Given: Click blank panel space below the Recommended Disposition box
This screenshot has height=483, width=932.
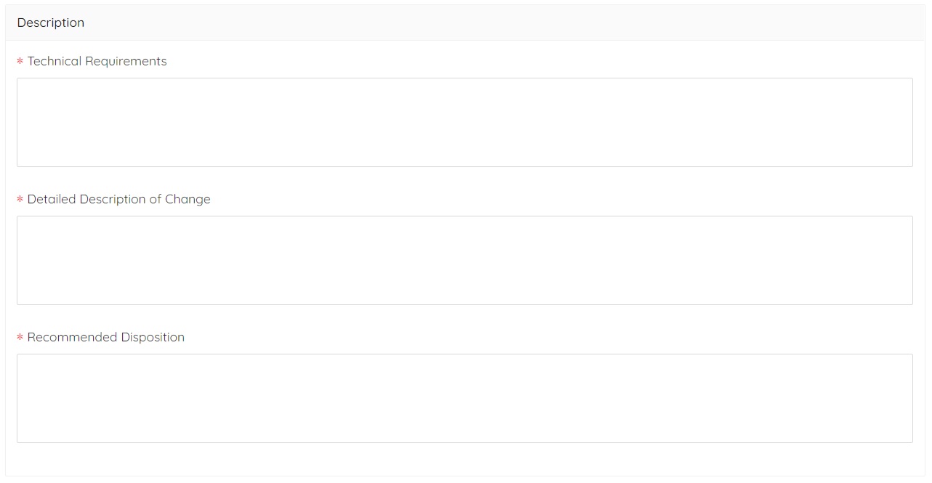Looking at the screenshot, I should pos(465,459).
